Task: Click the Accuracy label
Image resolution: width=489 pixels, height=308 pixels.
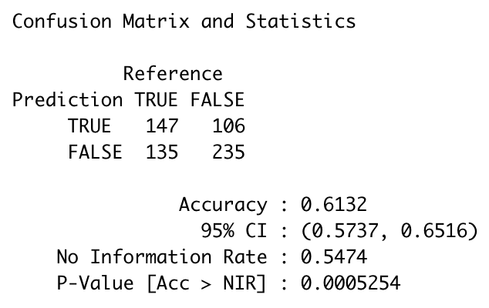Action: [223, 205]
